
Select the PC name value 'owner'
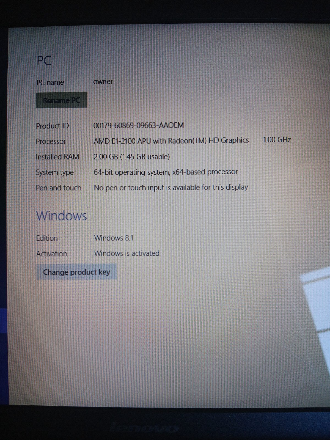[x=103, y=82]
